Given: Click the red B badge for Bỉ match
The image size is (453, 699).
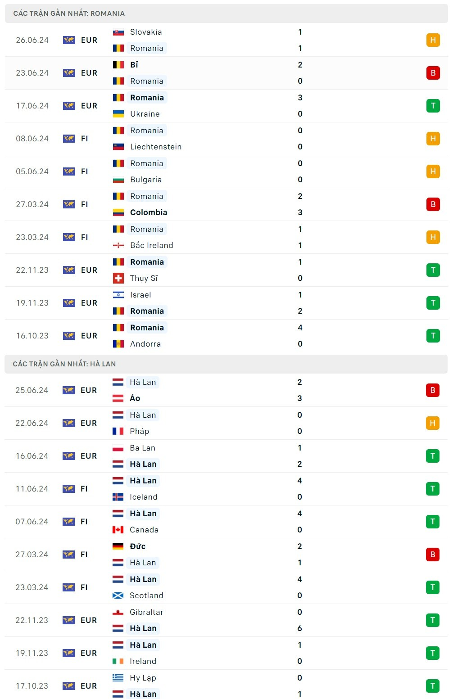Looking at the screenshot, I should [x=433, y=73].
